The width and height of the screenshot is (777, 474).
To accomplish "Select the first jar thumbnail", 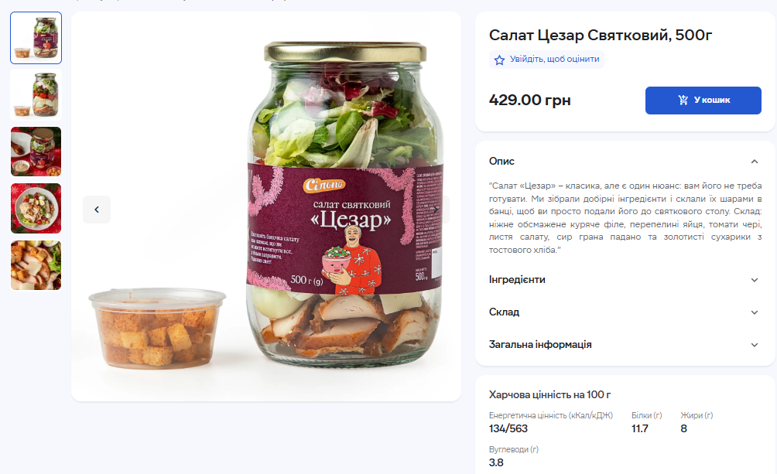I will pos(36,38).
